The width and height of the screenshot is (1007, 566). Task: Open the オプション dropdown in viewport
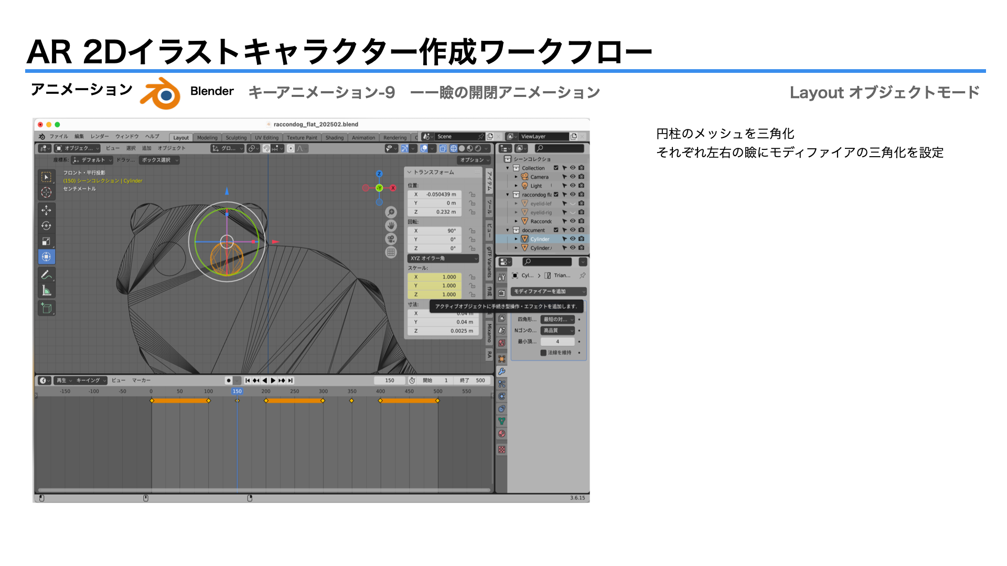click(x=474, y=160)
